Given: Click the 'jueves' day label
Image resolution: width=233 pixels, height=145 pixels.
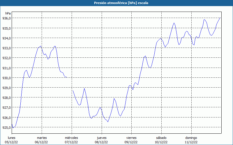Looking at the screenshot, I should point(102,138).
